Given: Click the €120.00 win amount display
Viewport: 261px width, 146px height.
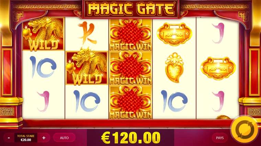Looking at the screenshot, I should point(130,138).
